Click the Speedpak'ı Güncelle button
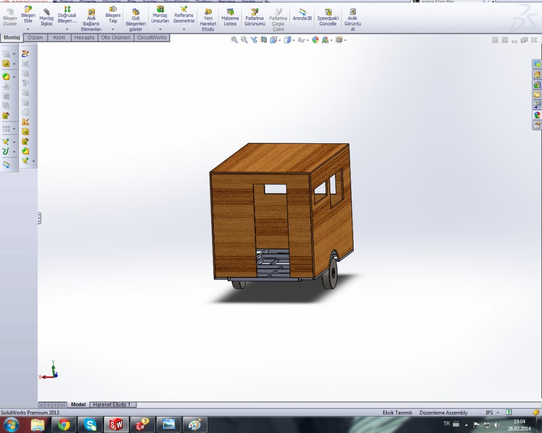542x433 pixels. pyautogui.click(x=328, y=12)
